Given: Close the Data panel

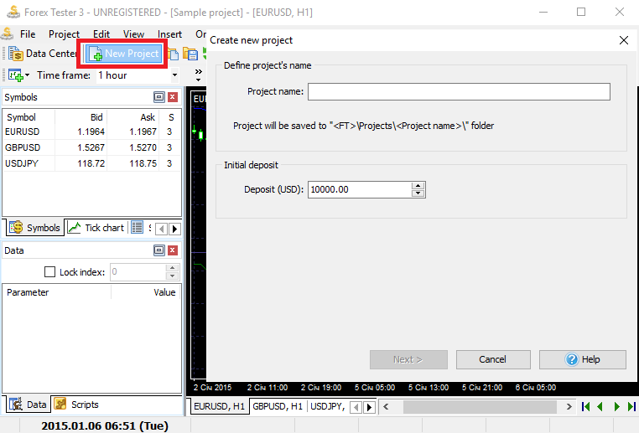Looking at the screenshot, I should coord(173,250).
